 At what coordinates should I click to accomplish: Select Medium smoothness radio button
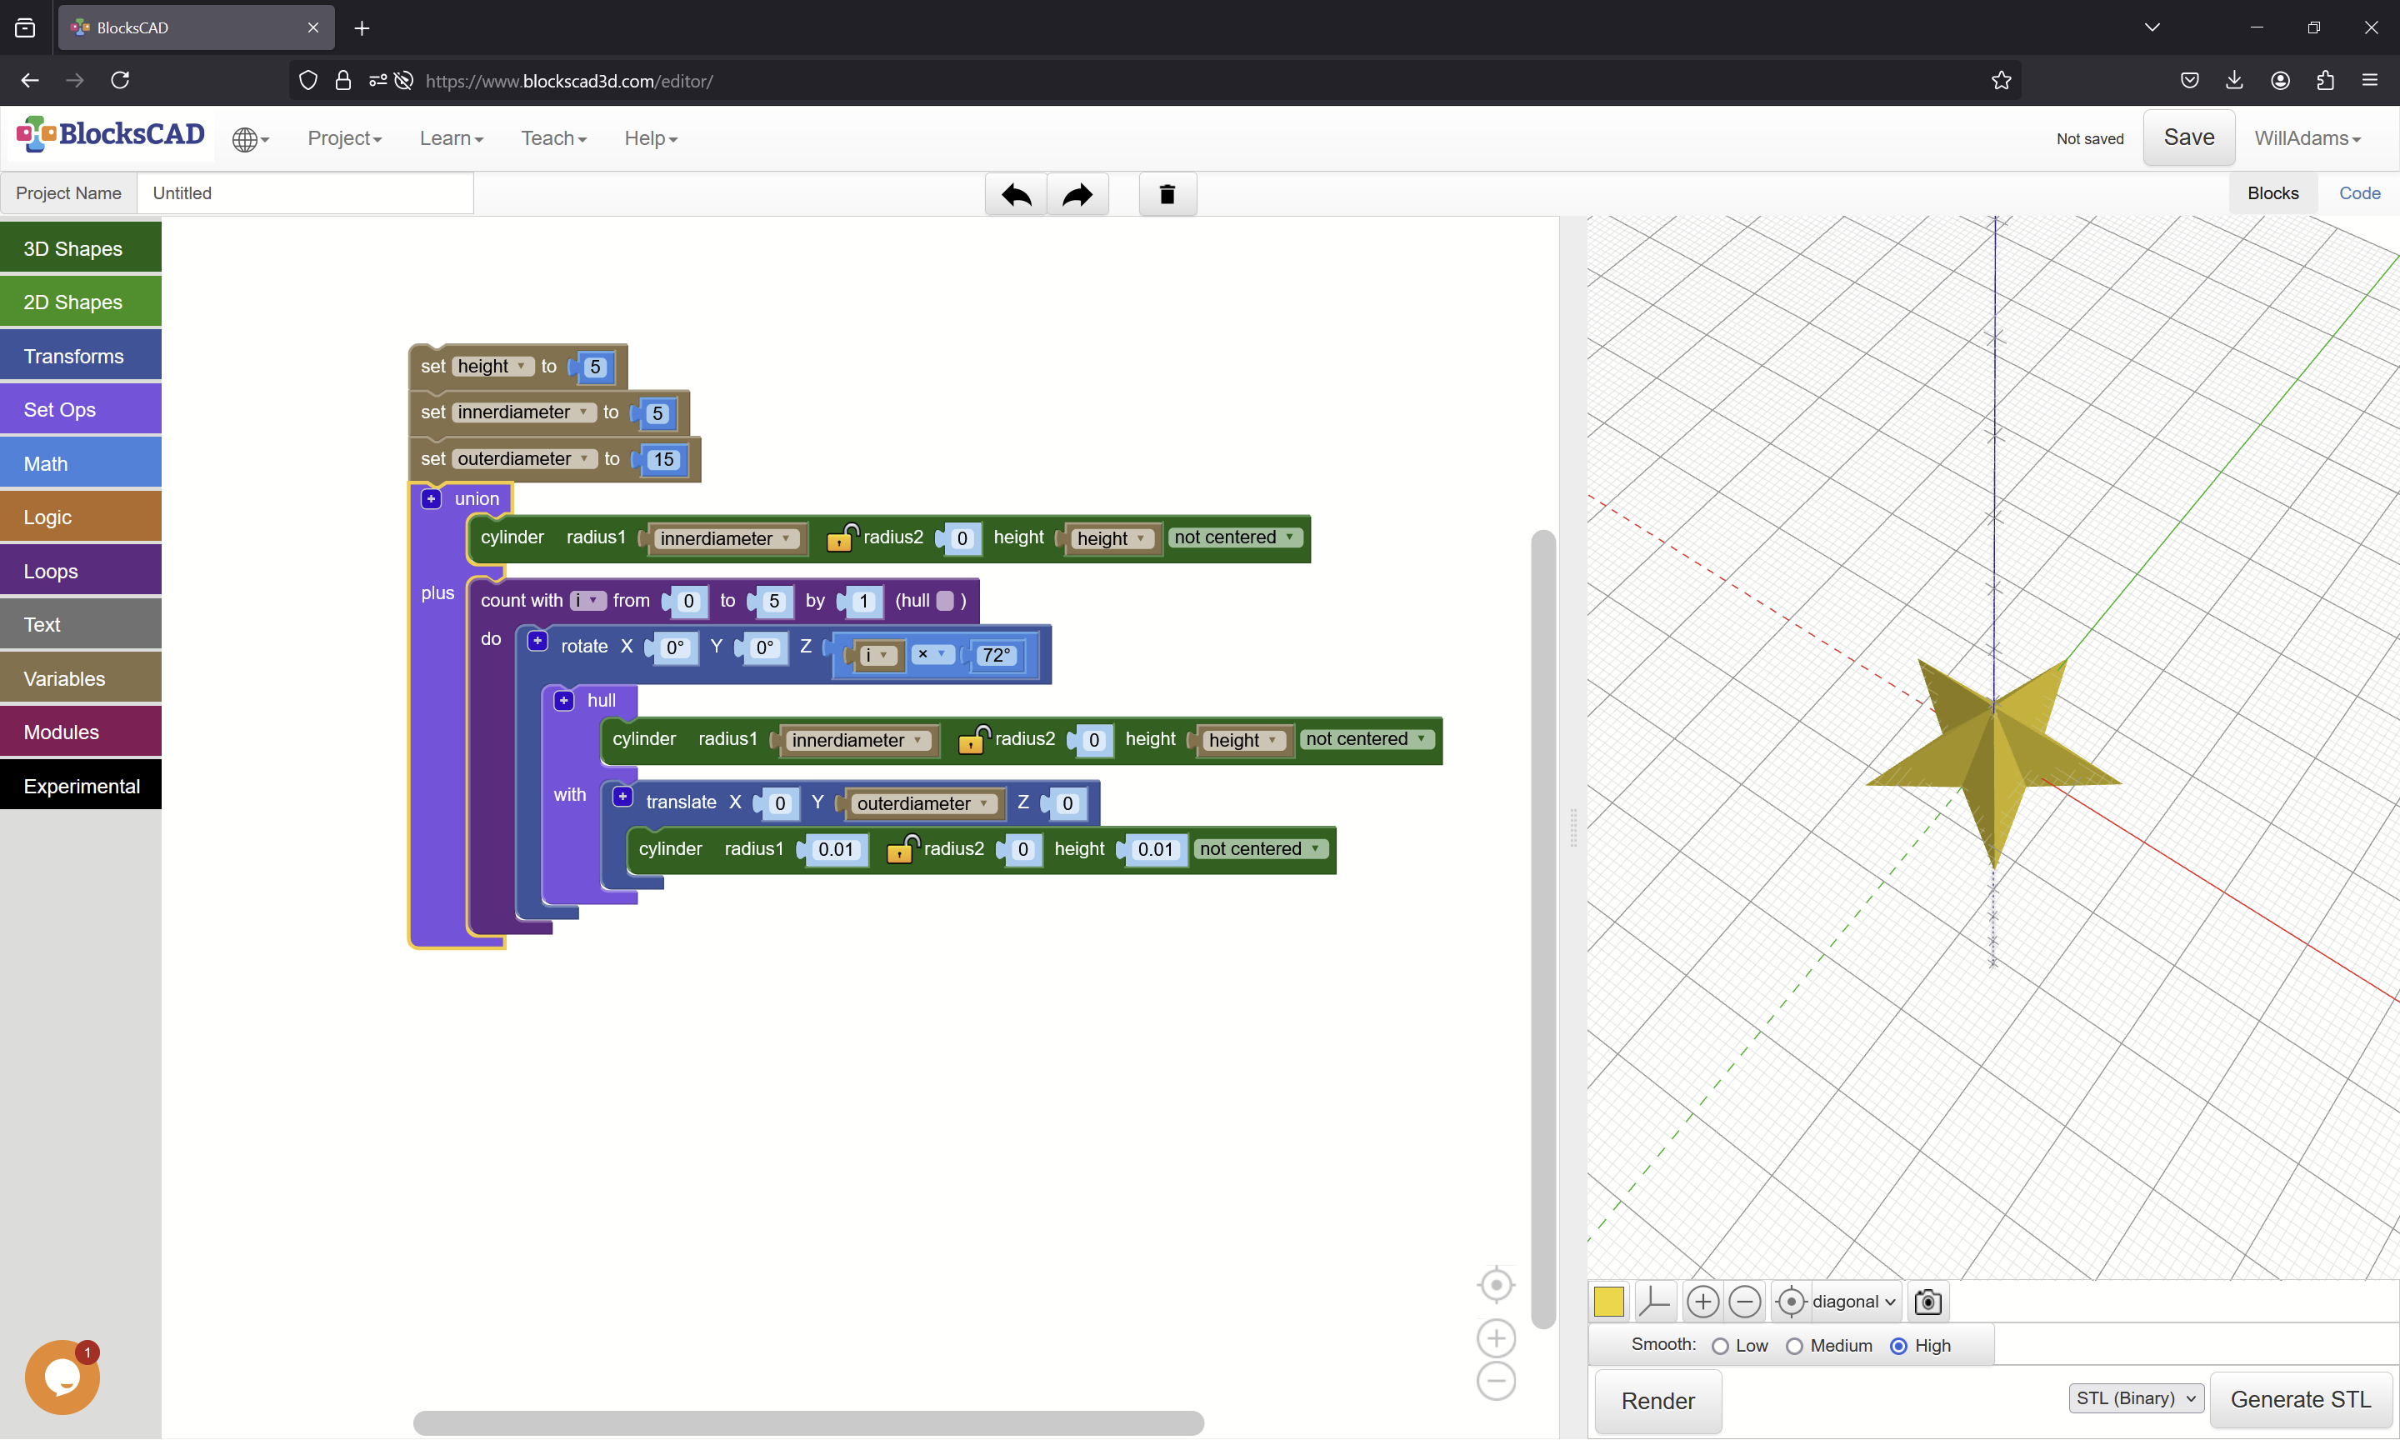click(x=1793, y=1347)
